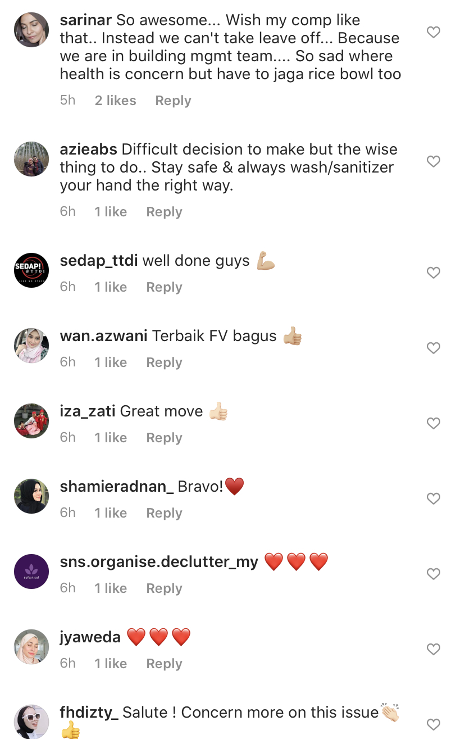The width and height of the screenshot is (465, 739).
Task: Open sns.organise.declutter_my's purple avatar
Action: coord(31,572)
